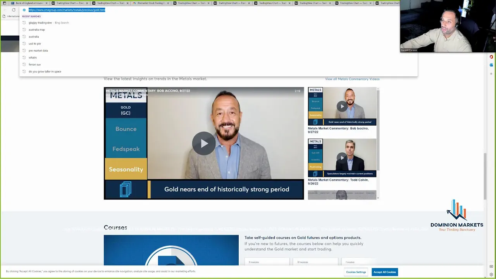Select the 'gbpjpy tradingview' recent search
Viewport: 496px width, 279px height.
(x=218, y=22)
